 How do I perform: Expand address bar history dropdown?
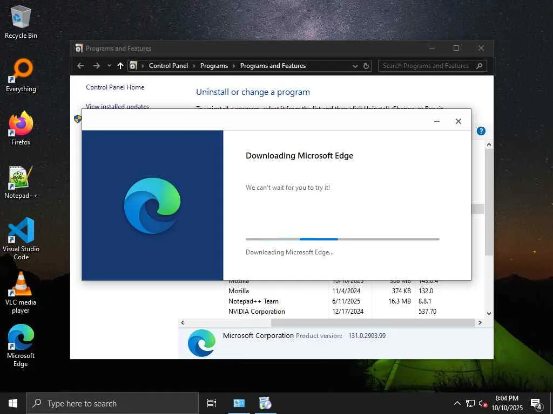pyautogui.click(x=355, y=66)
